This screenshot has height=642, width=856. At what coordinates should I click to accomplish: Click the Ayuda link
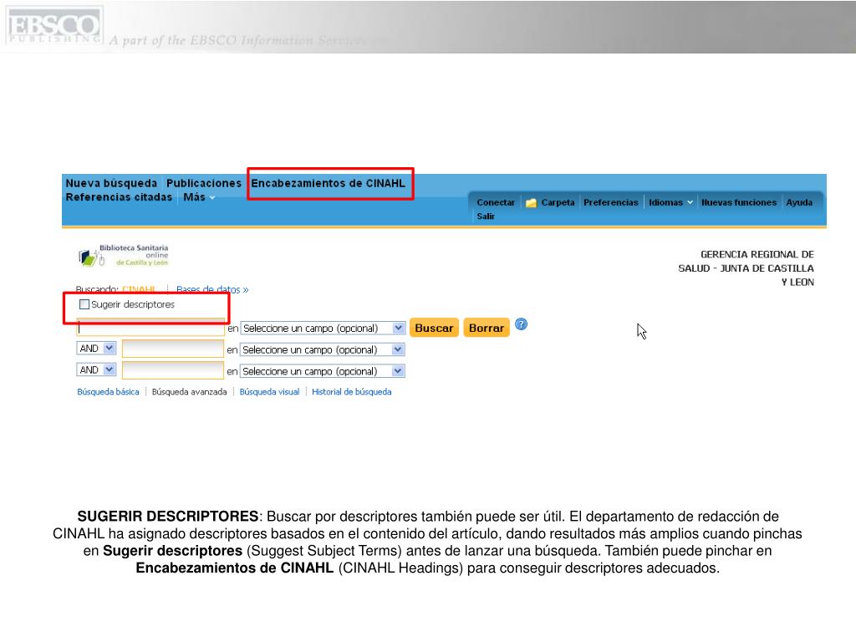(x=799, y=202)
